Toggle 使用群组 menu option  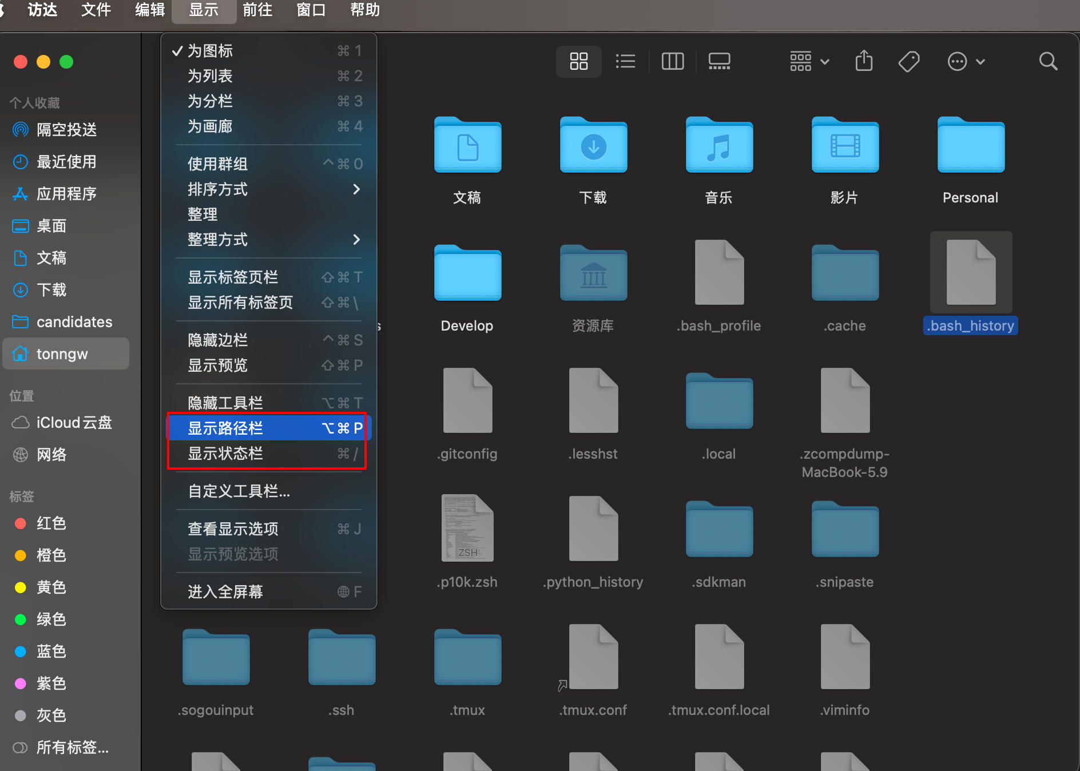pos(269,164)
